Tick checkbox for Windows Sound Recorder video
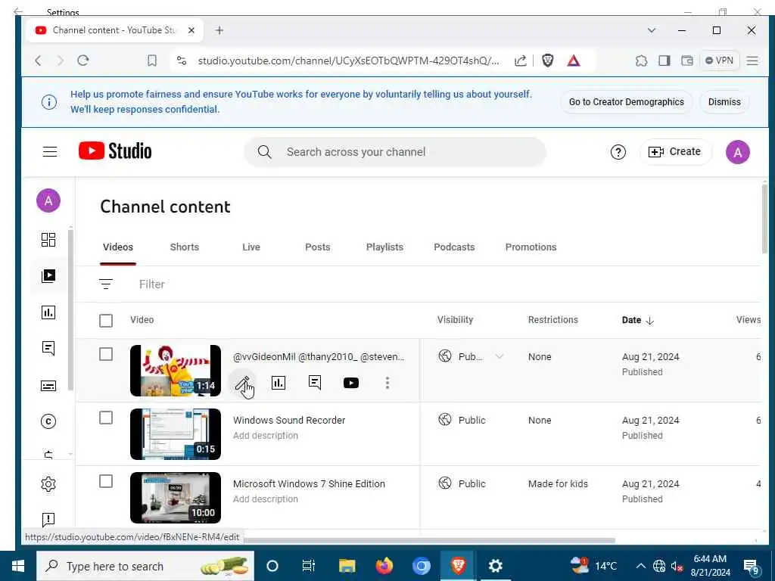This screenshot has width=775, height=581. pos(106,418)
